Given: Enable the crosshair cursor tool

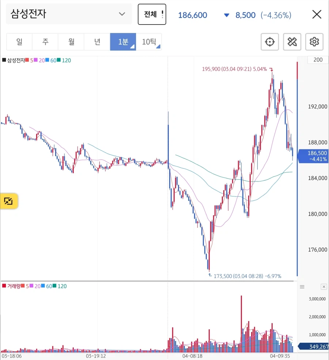Looking at the screenshot, I should [x=270, y=42].
